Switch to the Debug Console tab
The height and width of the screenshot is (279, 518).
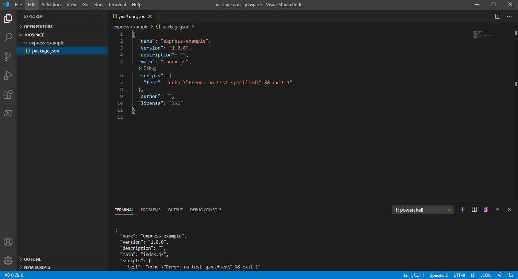pyautogui.click(x=206, y=210)
